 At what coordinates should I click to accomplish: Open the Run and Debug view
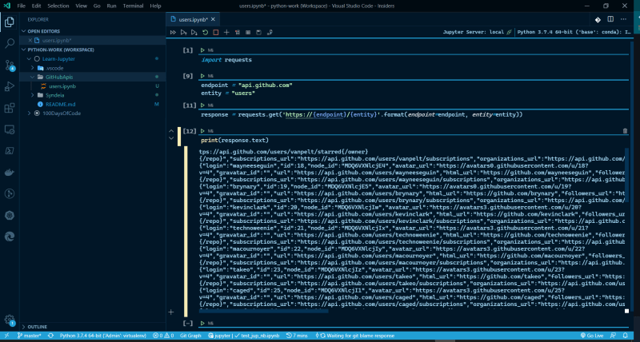[10, 86]
